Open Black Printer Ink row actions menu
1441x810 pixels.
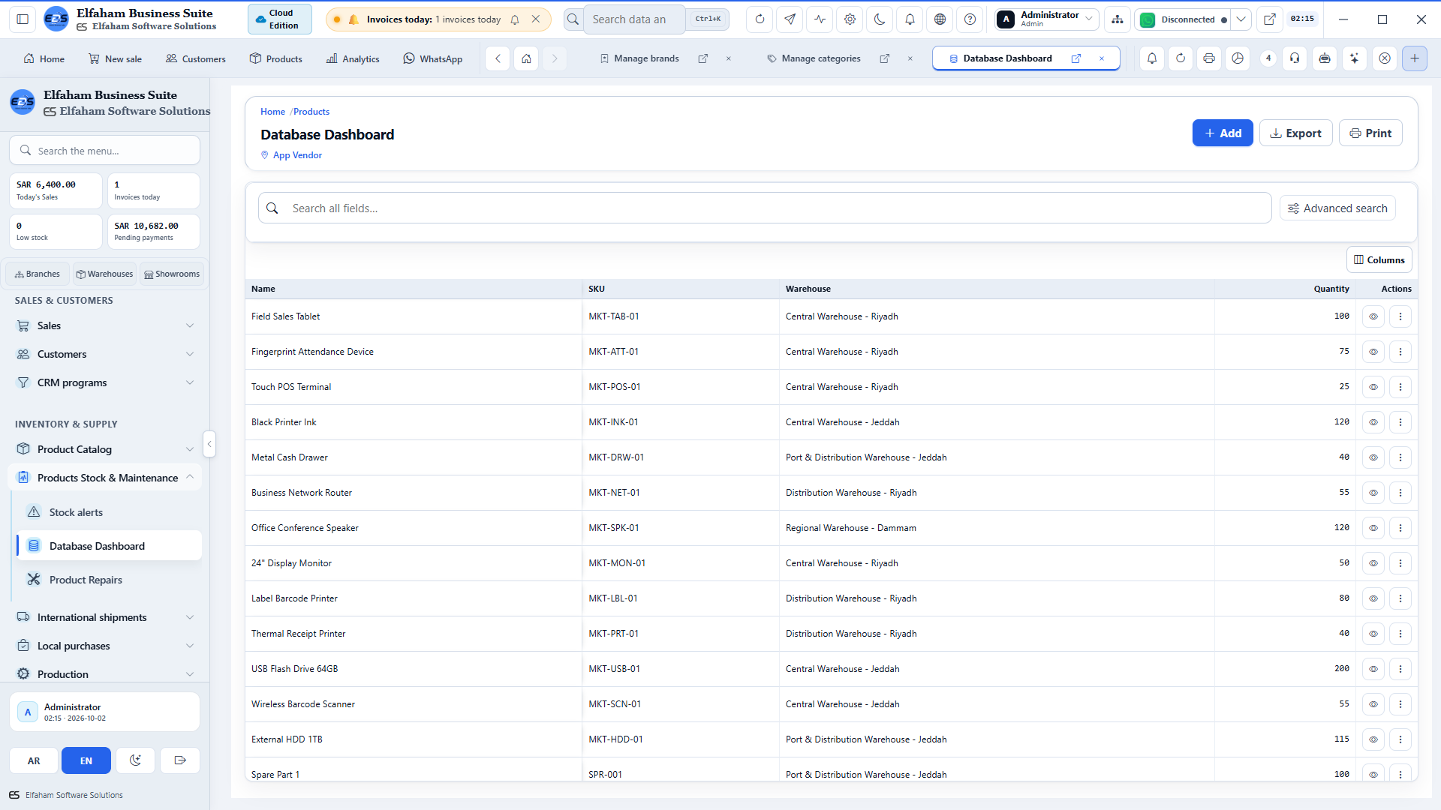[x=1400, y=422]
